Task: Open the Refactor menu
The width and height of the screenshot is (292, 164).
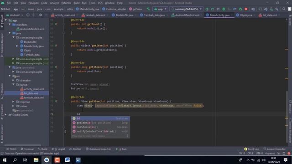Action: [66, 3]
